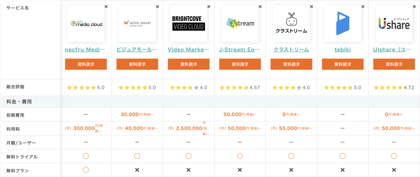Remove the MOVIE LIBRARY column using its X
This screenshot has width=420, height=177.
point(157,7)
